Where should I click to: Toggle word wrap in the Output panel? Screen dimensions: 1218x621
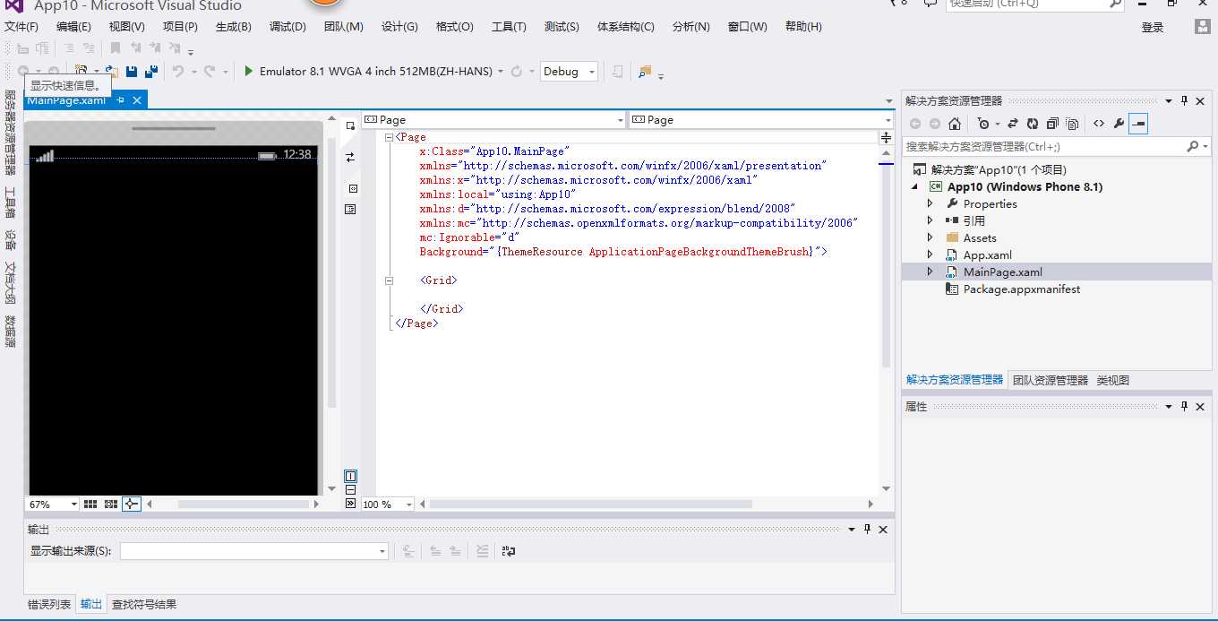point(509,551)
